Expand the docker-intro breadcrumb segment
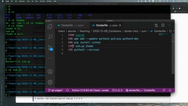 click(131, 31)
